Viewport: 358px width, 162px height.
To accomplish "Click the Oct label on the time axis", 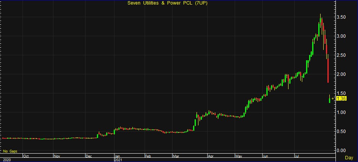I will (x=26, y=156).
